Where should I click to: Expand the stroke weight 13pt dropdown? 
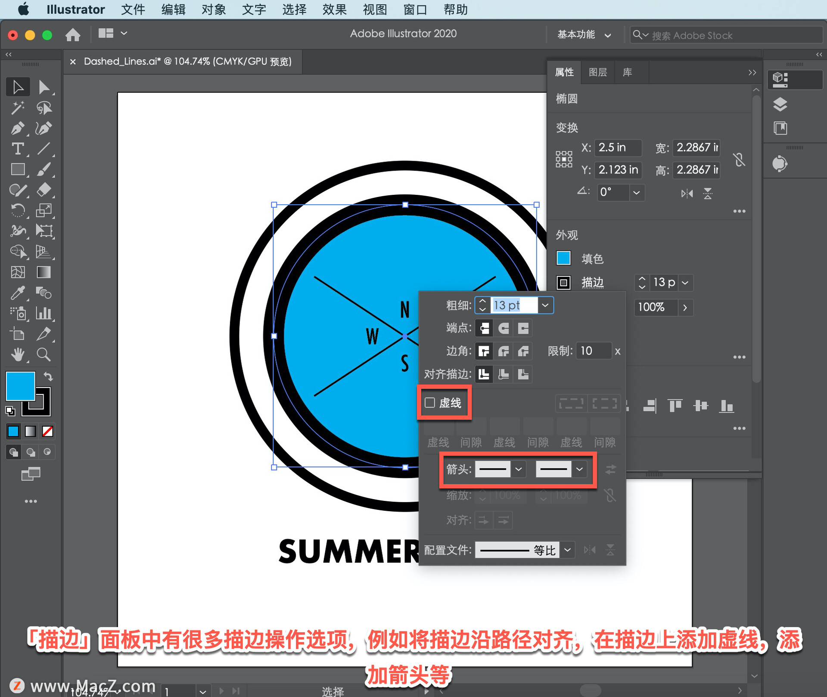(x=548, y=305)
